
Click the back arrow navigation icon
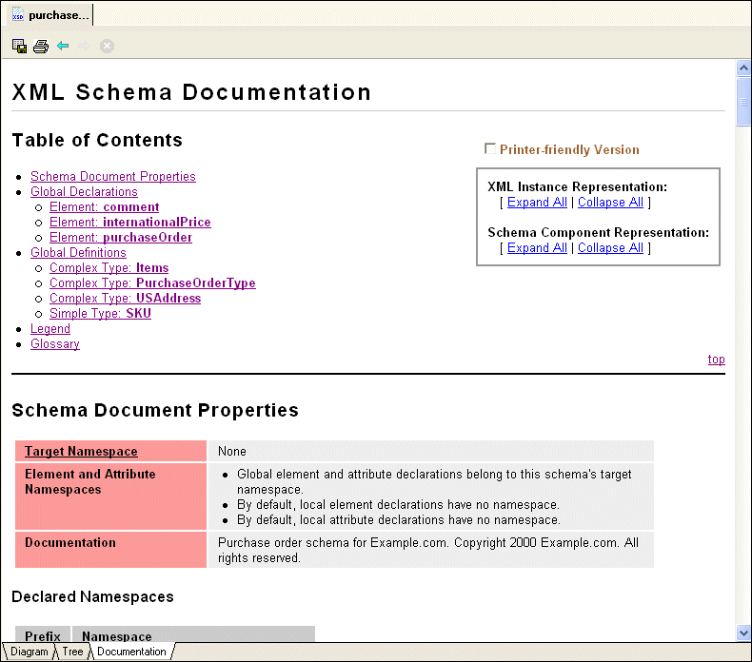coord(63,46)
